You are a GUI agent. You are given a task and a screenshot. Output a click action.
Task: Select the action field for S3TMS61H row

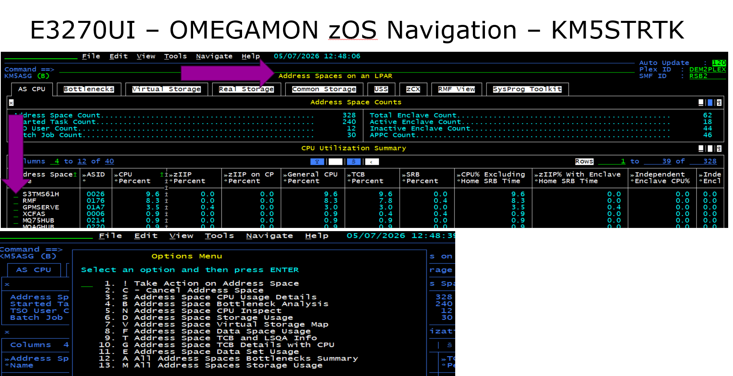tap(16, 195)
